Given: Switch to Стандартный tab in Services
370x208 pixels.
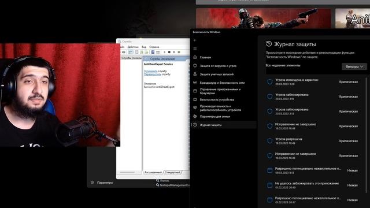Looking at the screenshot, I should pyautogui.click(x=172, y=172).
